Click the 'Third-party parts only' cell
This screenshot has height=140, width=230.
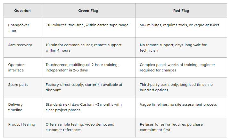coord(181,87)
